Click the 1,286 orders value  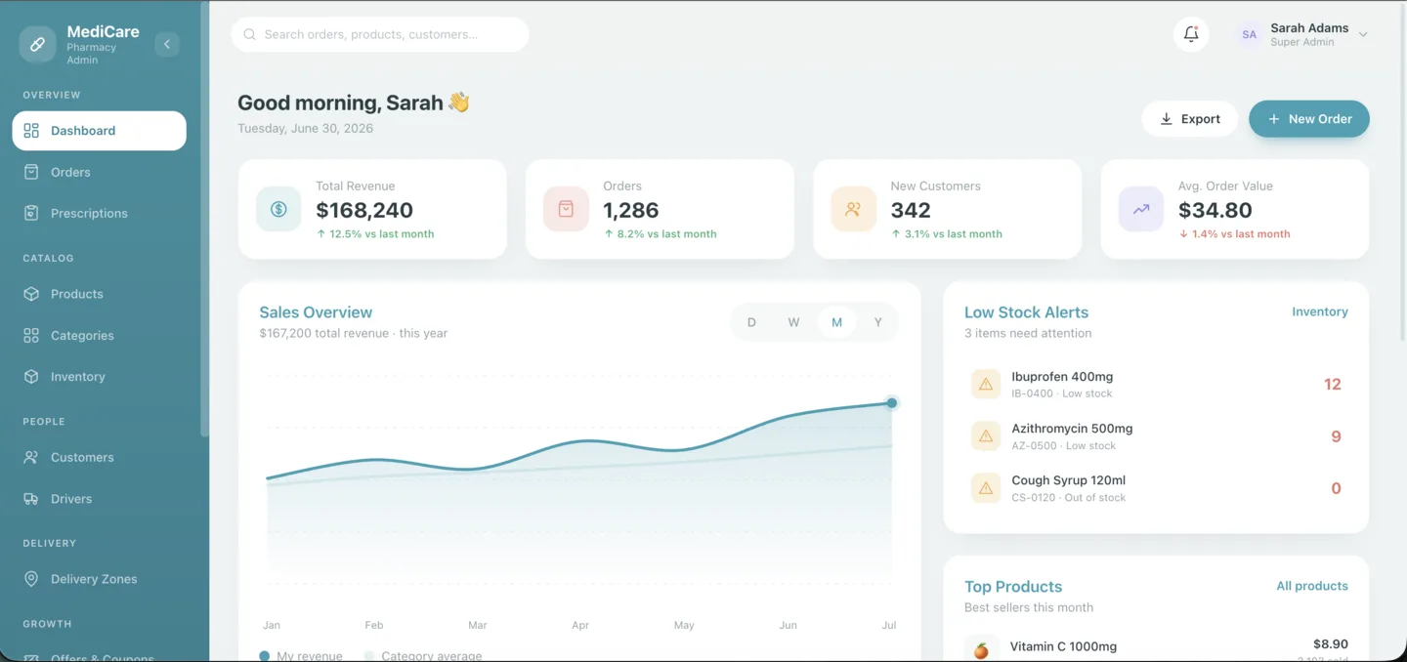[x=631, y=210]
